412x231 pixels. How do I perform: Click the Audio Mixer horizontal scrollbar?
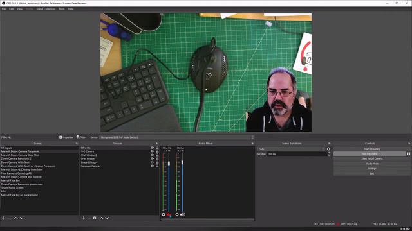pos(207,219)
